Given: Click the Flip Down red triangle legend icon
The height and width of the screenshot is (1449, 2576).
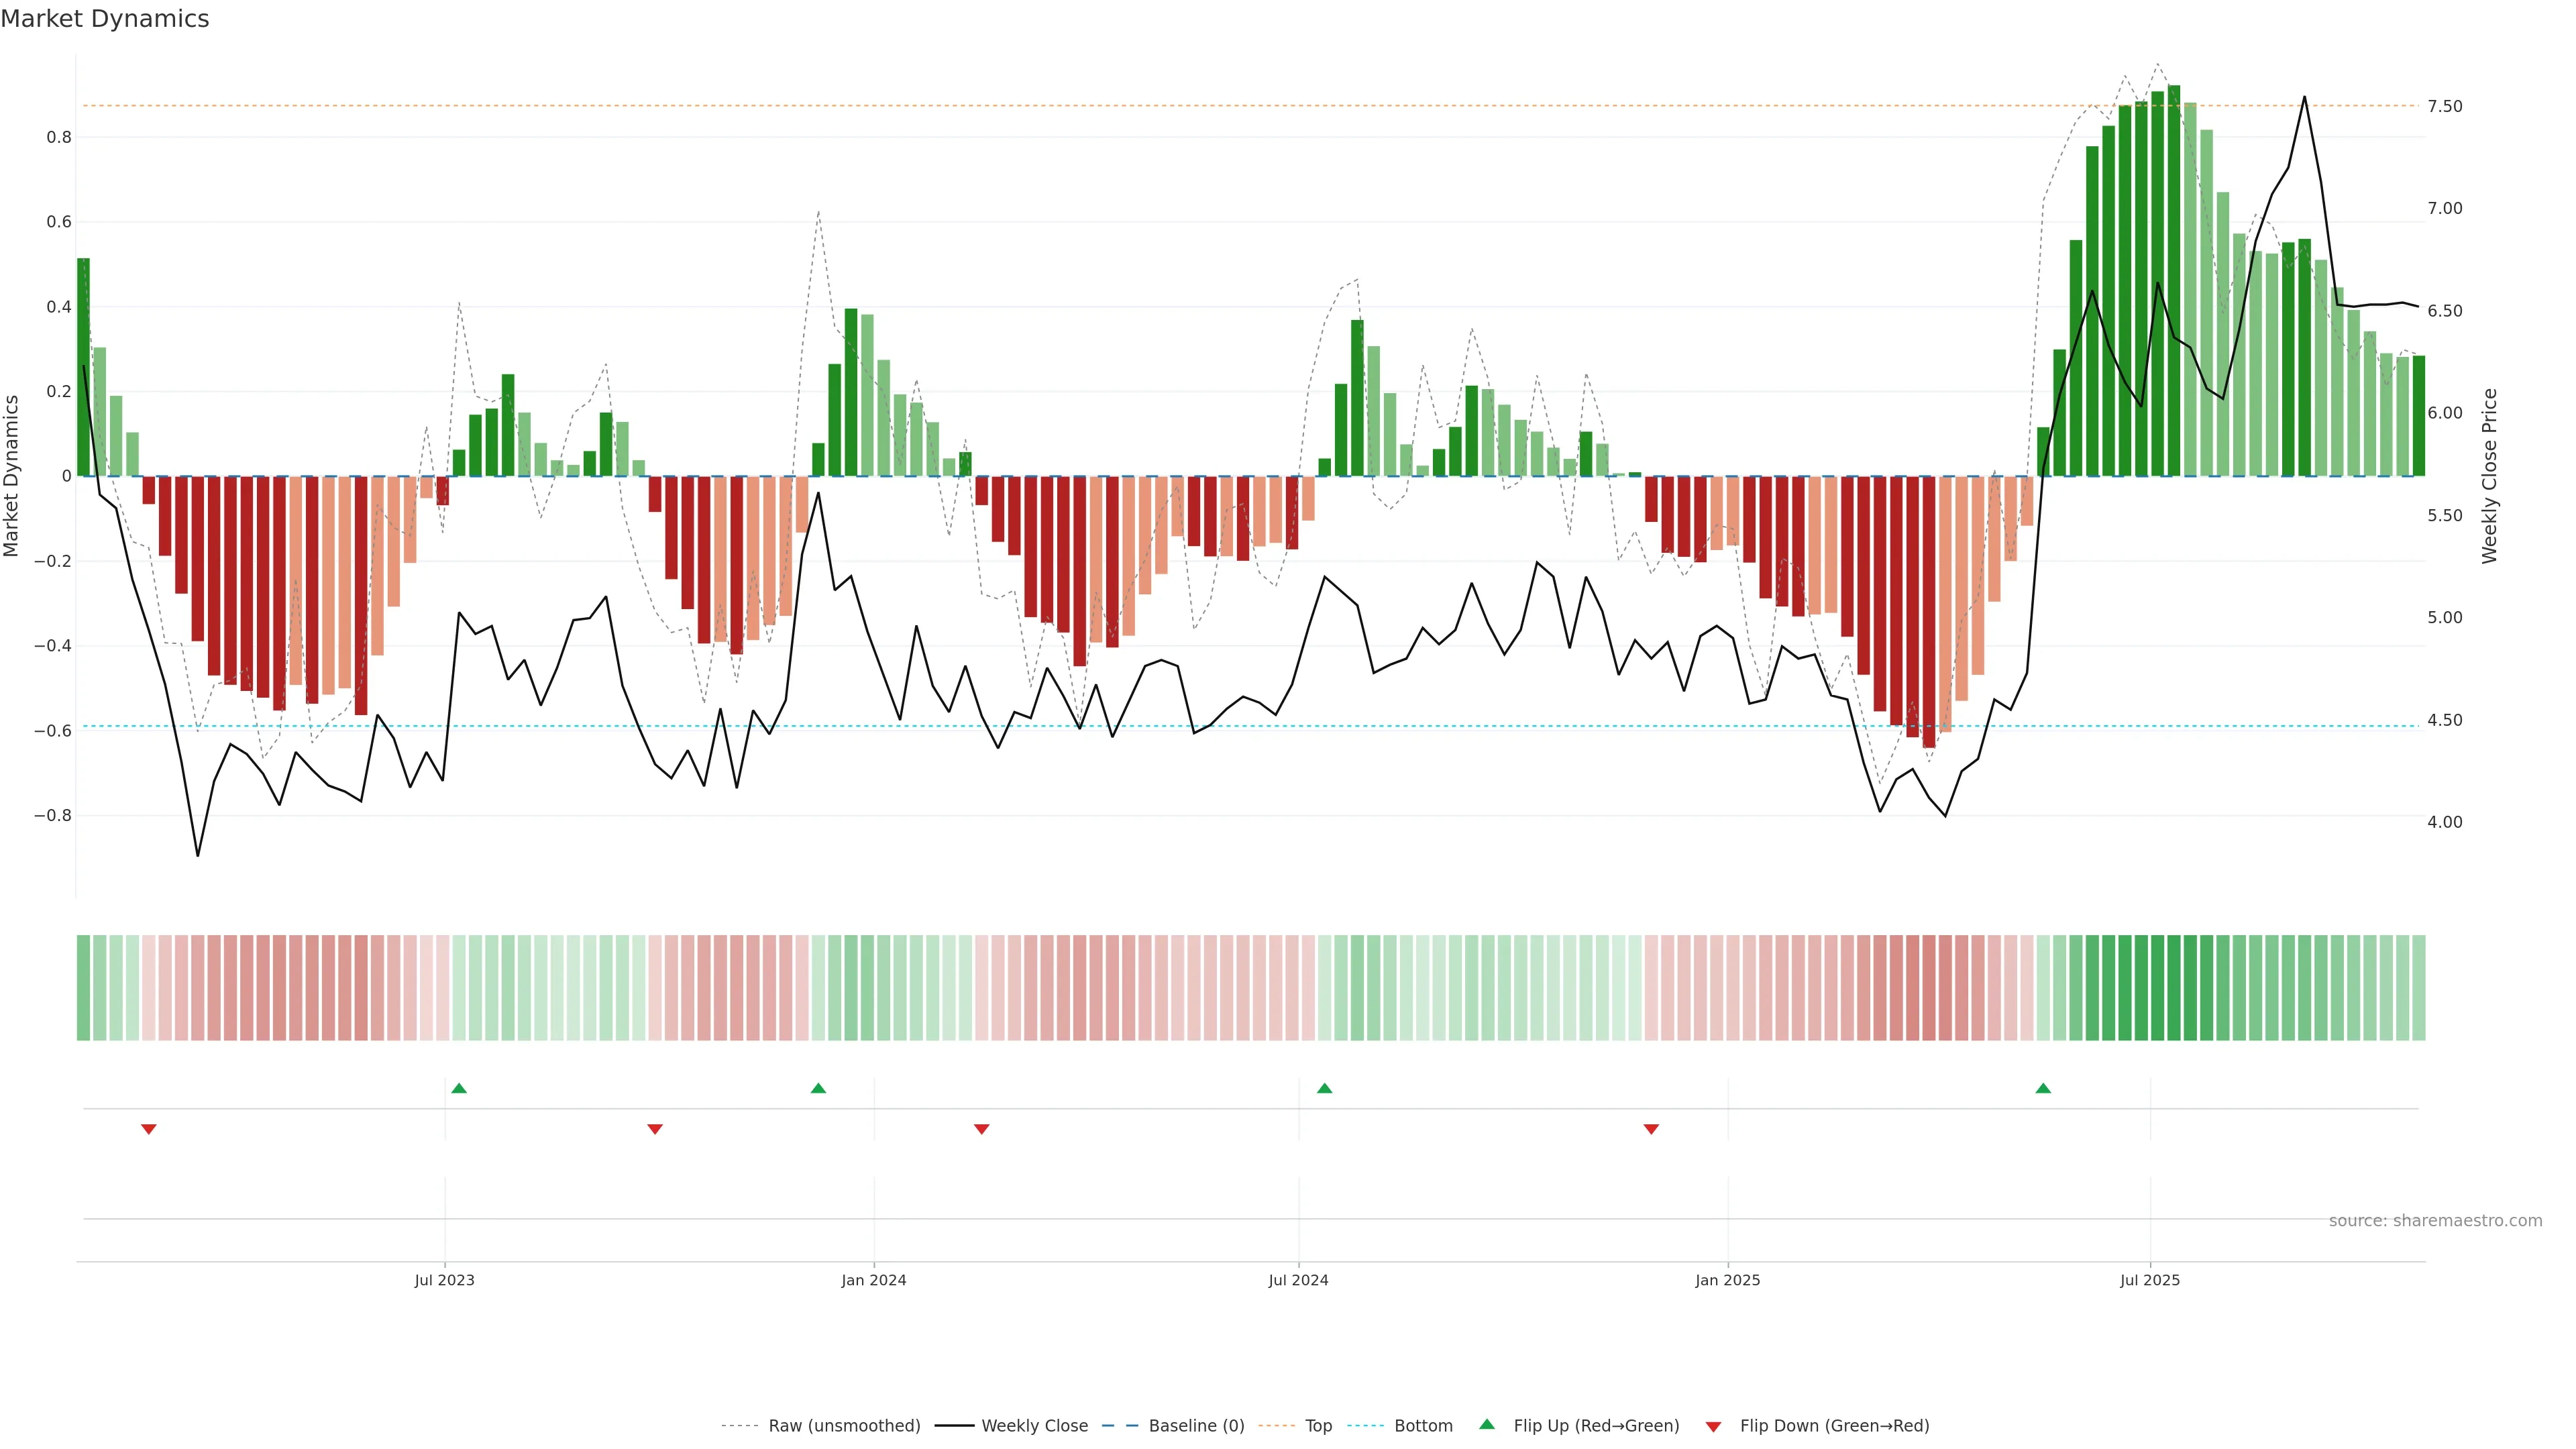Looking at the screenshot, I should coord(1713,1426).
